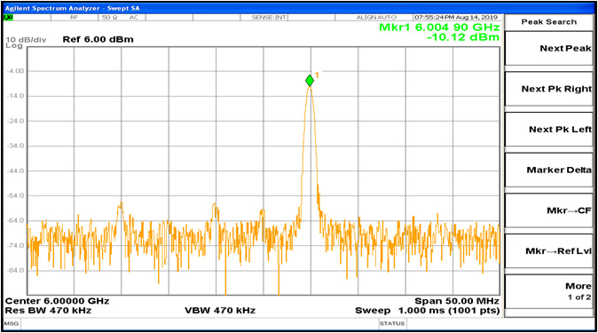598x333 pixels.
Task: Select the Next Pk Left softkey
Action: click(549, 130)
